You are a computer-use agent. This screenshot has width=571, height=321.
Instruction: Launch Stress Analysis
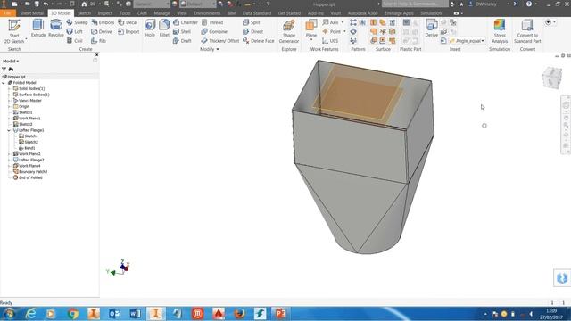pos(500,32)
